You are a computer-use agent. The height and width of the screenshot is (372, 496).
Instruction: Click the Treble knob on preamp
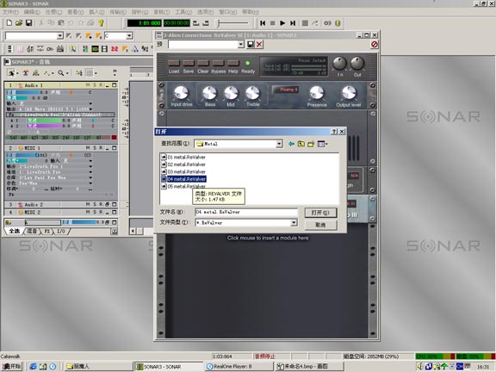pyautogui.click(x=252, y=93)
